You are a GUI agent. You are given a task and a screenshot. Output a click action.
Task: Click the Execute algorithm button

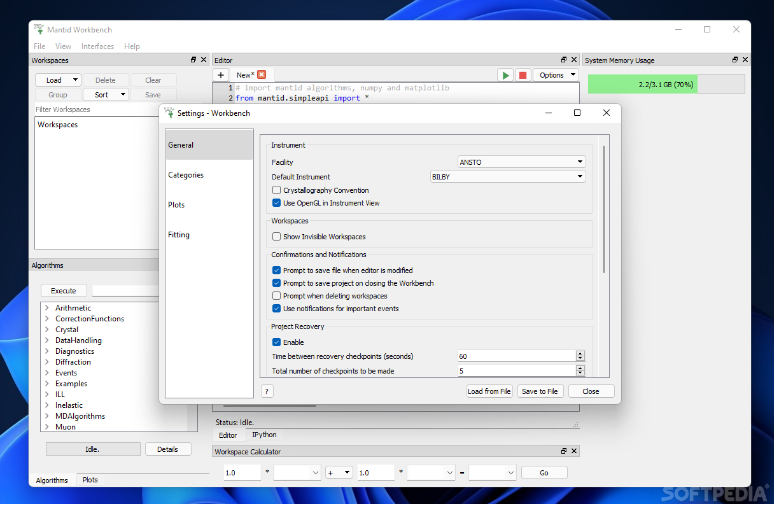point(64,291)
